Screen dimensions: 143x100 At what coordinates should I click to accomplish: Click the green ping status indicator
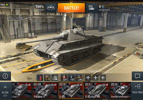(7, 5)
